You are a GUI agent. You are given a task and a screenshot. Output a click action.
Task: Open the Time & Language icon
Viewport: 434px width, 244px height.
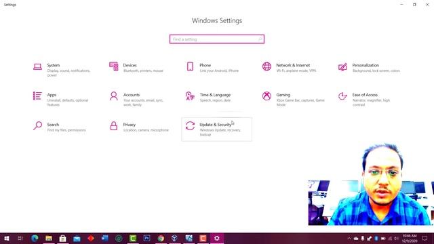[190, 96]
